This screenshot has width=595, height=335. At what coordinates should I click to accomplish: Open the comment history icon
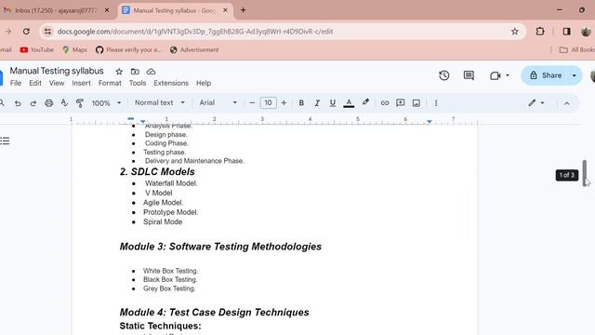click(469, 75)
